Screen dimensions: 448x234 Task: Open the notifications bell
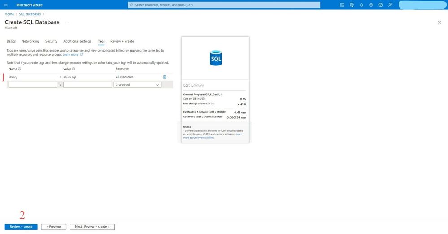point(361,5)
